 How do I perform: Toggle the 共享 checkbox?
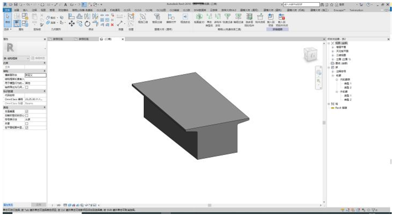click(x=26, y=123)
